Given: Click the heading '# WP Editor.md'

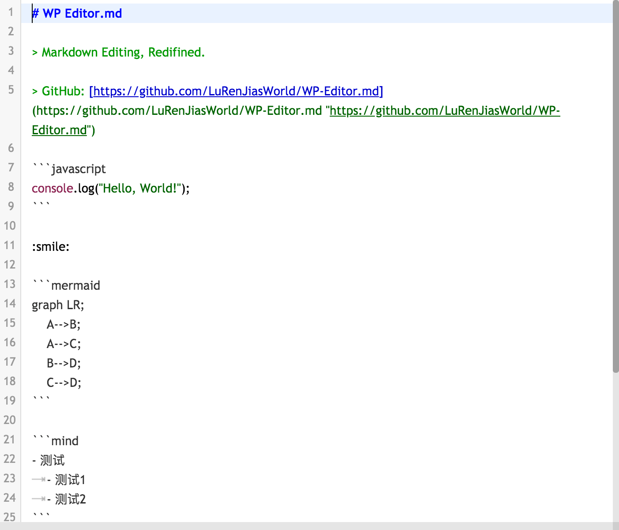Looking at the screenshot, I should 77,13.
